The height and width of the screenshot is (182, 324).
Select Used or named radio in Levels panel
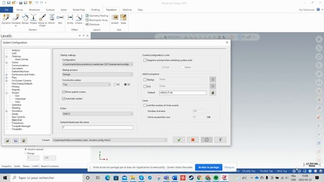(x=26, y=149)
